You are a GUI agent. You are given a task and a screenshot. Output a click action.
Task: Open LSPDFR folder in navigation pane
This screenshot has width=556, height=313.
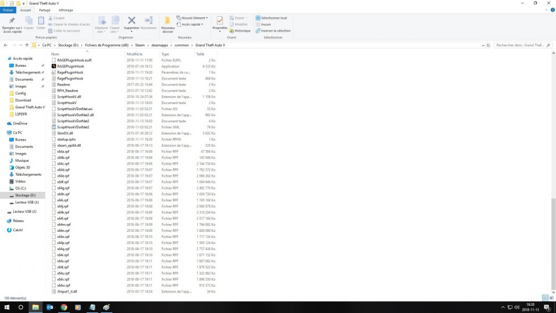pyautogui.click(x=21, y=114)
